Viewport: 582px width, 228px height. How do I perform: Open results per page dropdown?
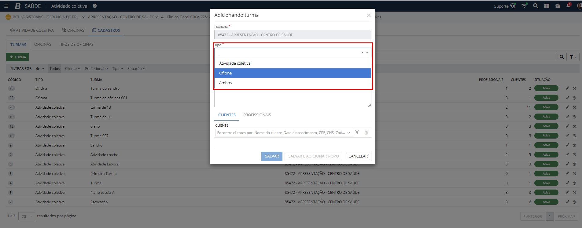(27, 216)
